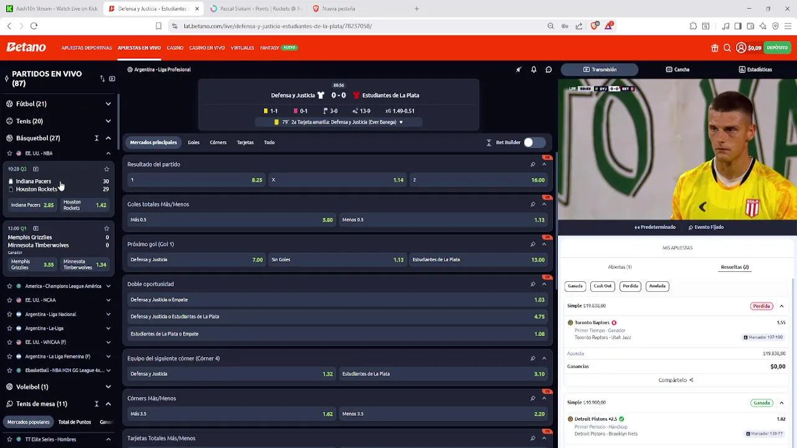Screen dimensions: 797x448
Task: Collapse the Toronto Raptors bet slip
Action: (x=781, y=306)
